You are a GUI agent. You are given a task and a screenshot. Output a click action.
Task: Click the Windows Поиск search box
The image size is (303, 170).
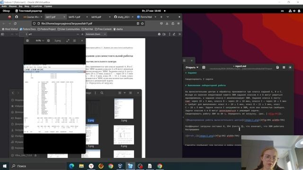coord(38,166)
